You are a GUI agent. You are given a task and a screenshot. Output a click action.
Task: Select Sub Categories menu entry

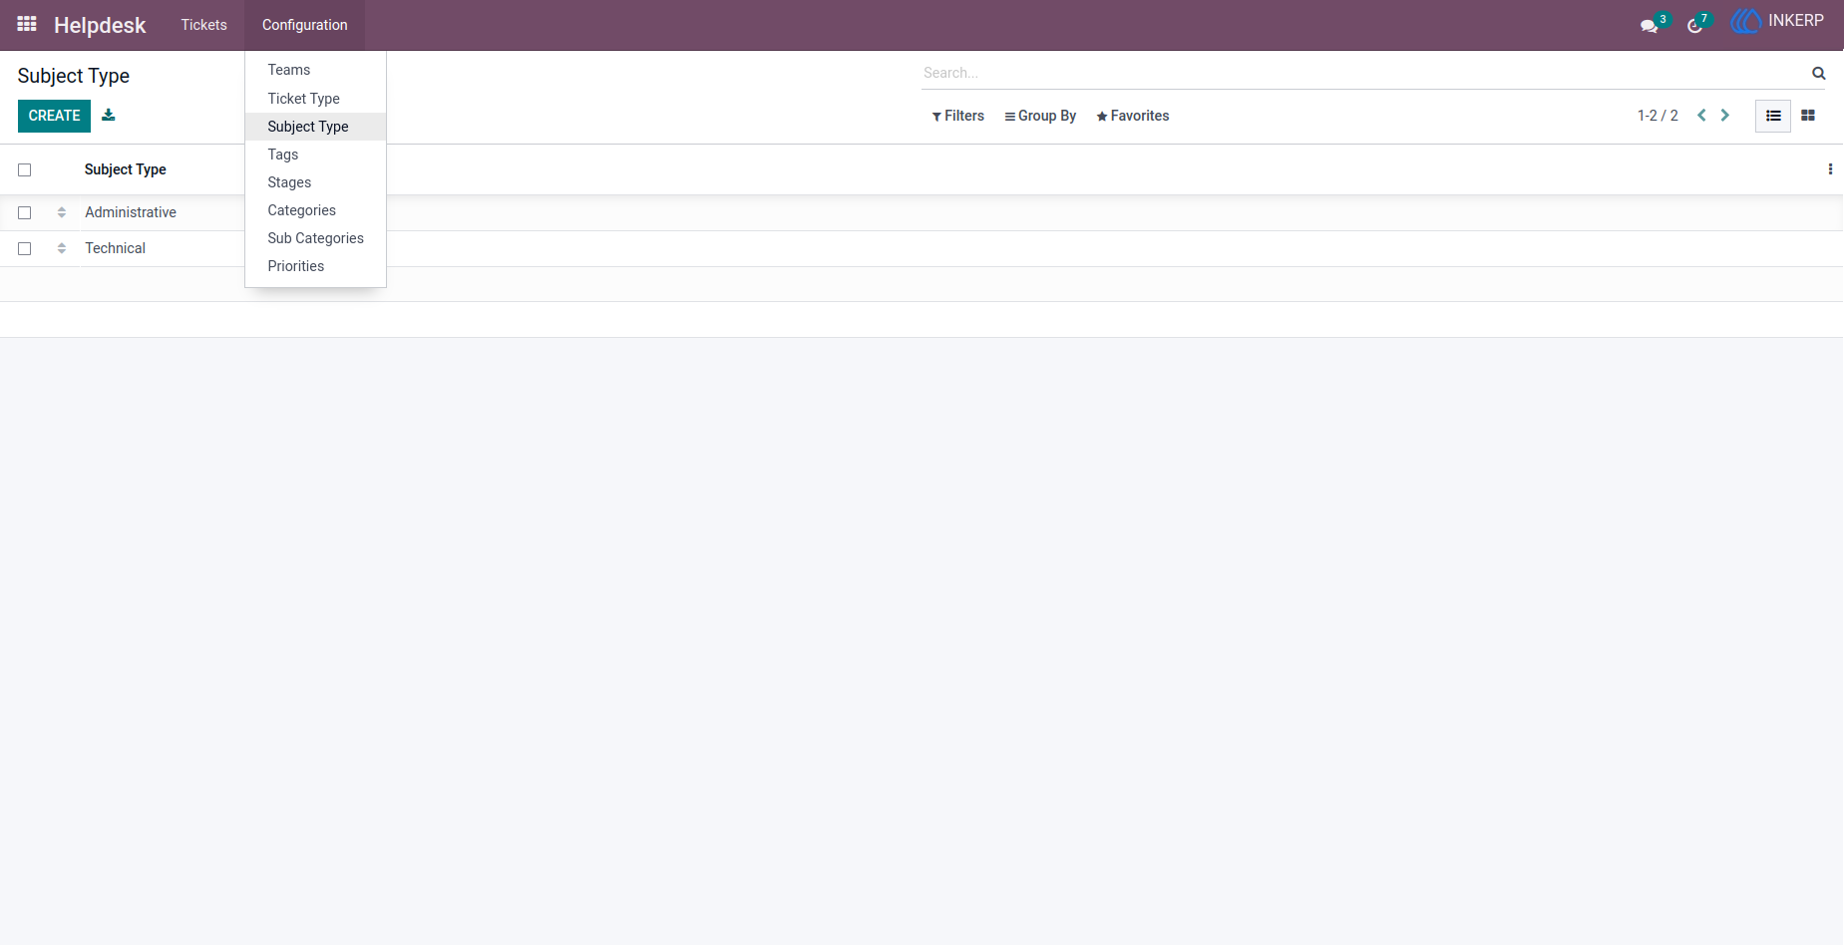[315, 238]
